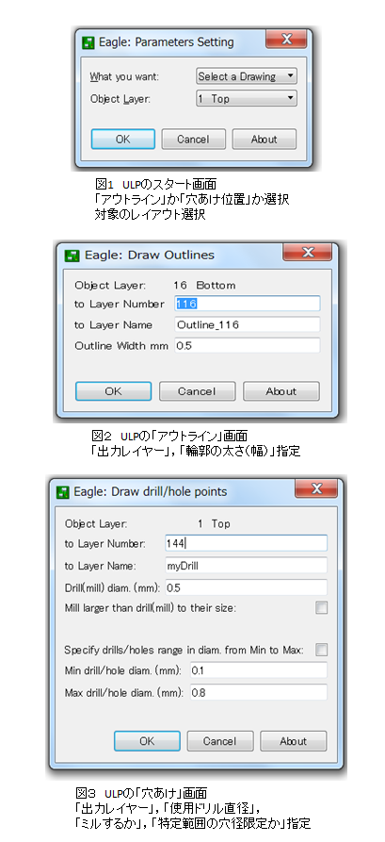385x842 pixels.
Task: Click OK in Parameters Setting dialog
Action: tap(122, 140)
